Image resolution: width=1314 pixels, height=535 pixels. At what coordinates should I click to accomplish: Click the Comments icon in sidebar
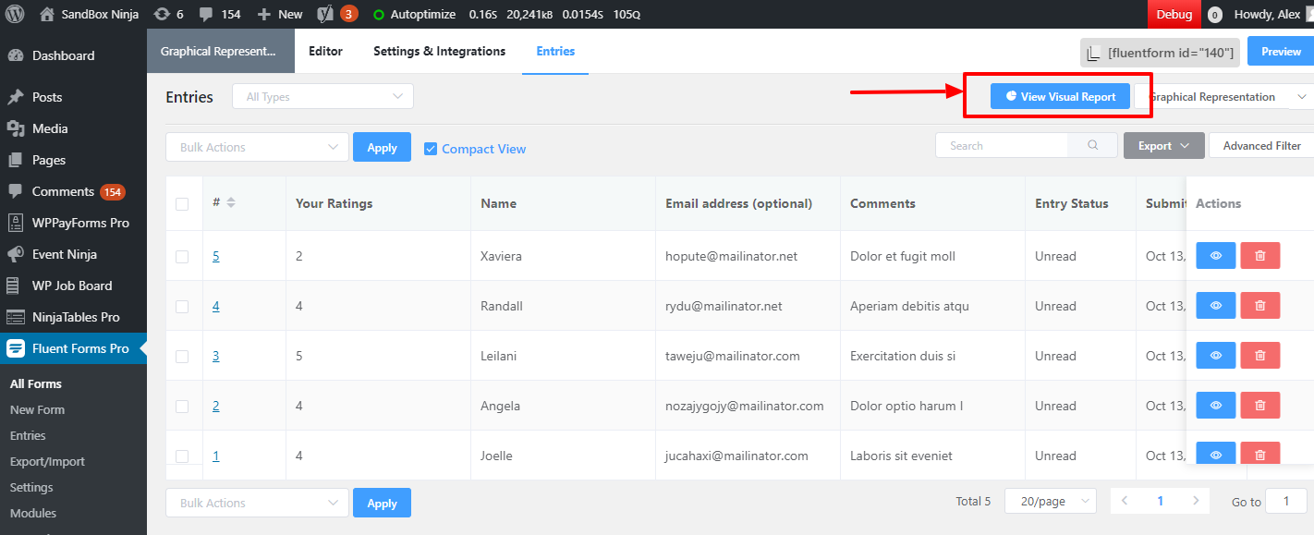click(16, 191)
